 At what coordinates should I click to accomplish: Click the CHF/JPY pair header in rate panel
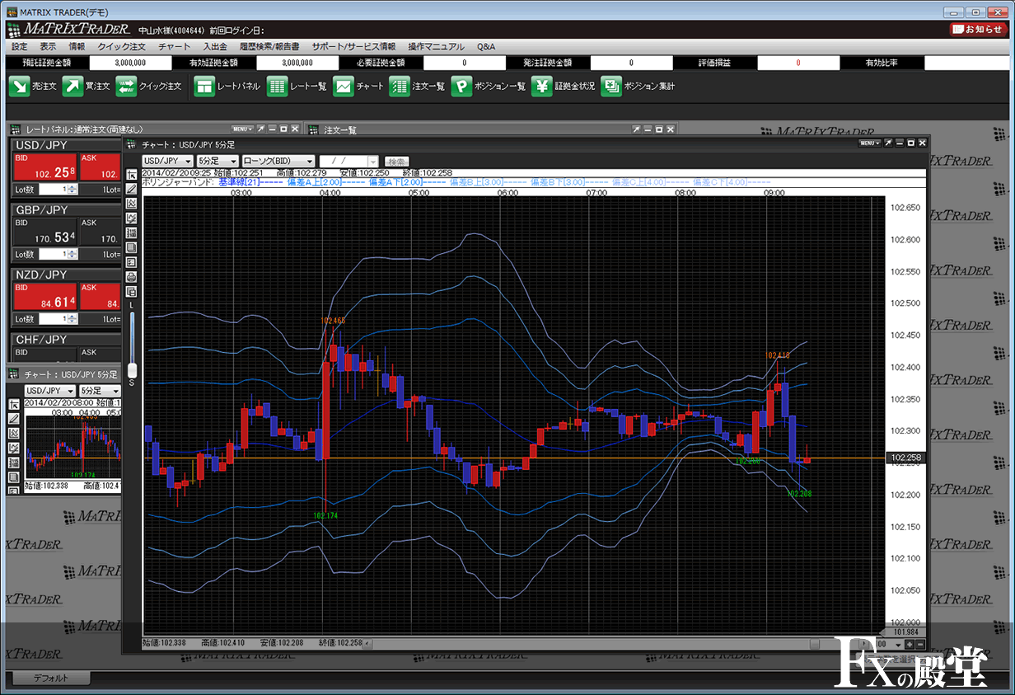click(x=40, y=340)
